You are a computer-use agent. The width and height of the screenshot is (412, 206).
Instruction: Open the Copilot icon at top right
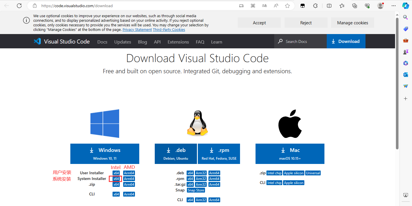coord(406,6)
